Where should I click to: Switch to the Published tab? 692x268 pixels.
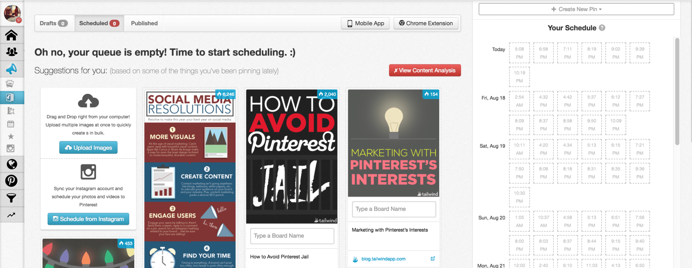point(144,23)
